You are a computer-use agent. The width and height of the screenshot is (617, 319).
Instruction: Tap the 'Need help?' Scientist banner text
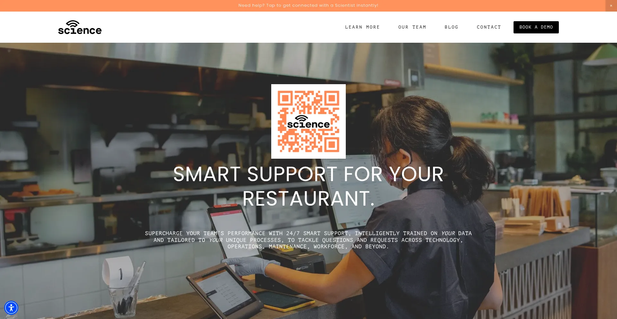[x=308, y=5]
